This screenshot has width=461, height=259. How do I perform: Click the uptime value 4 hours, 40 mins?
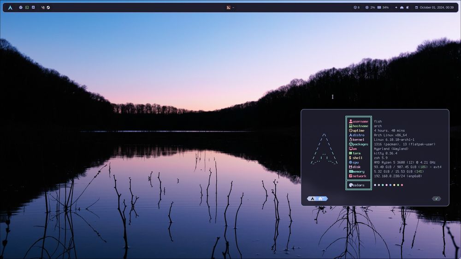(389, 131)
